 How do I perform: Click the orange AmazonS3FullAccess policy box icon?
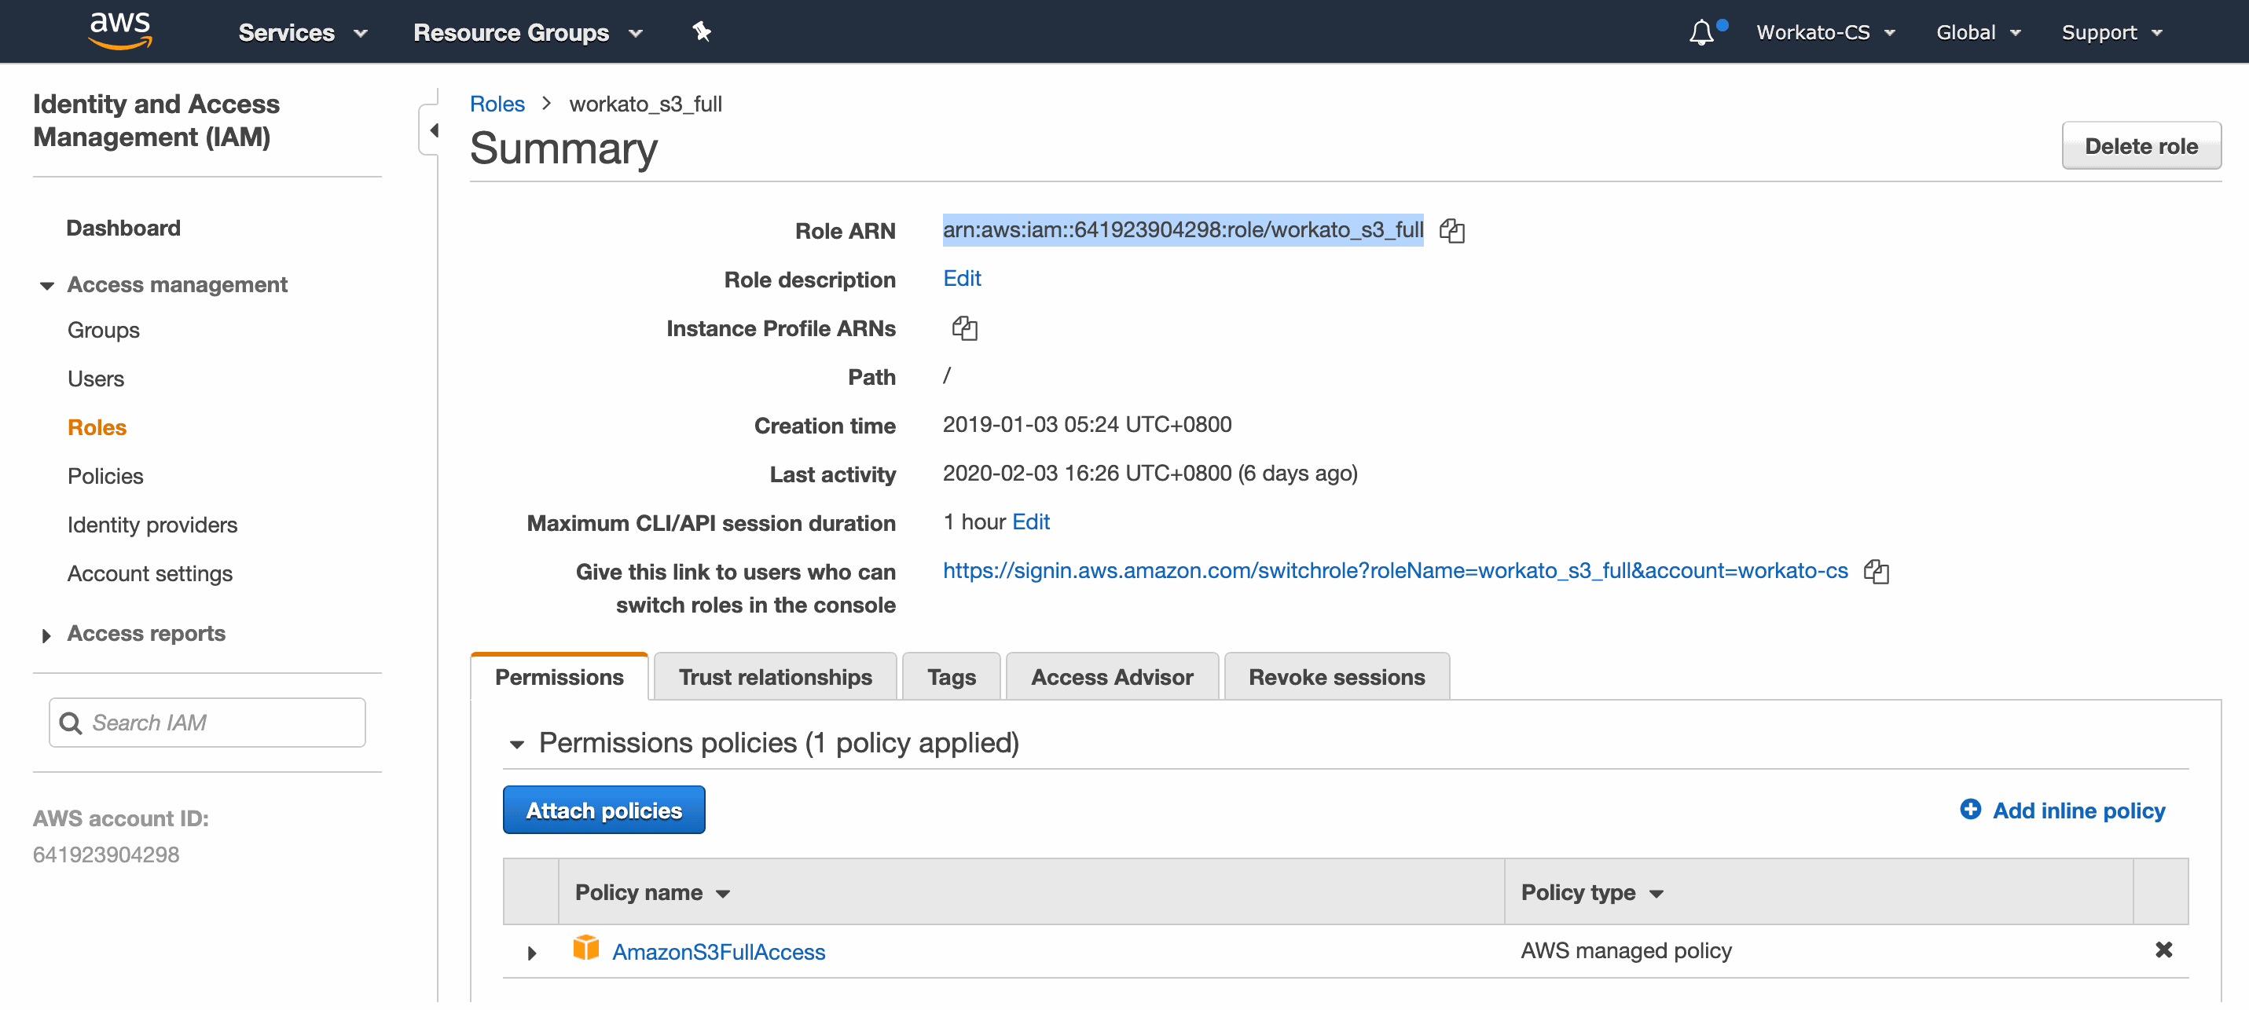pyautogui.click(x=585, y=949)
